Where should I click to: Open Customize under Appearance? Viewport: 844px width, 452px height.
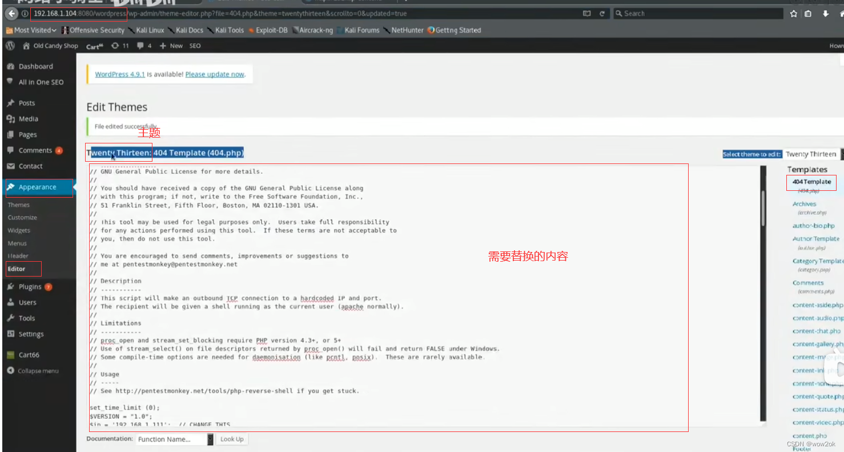pyautogui.click(x=23, y=218)
